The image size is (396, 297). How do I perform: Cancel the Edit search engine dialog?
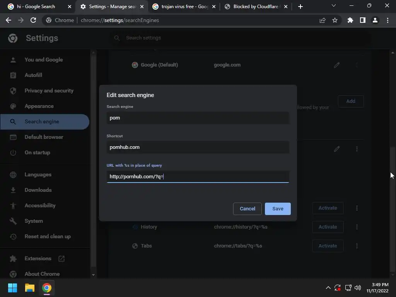pos(247,208)
